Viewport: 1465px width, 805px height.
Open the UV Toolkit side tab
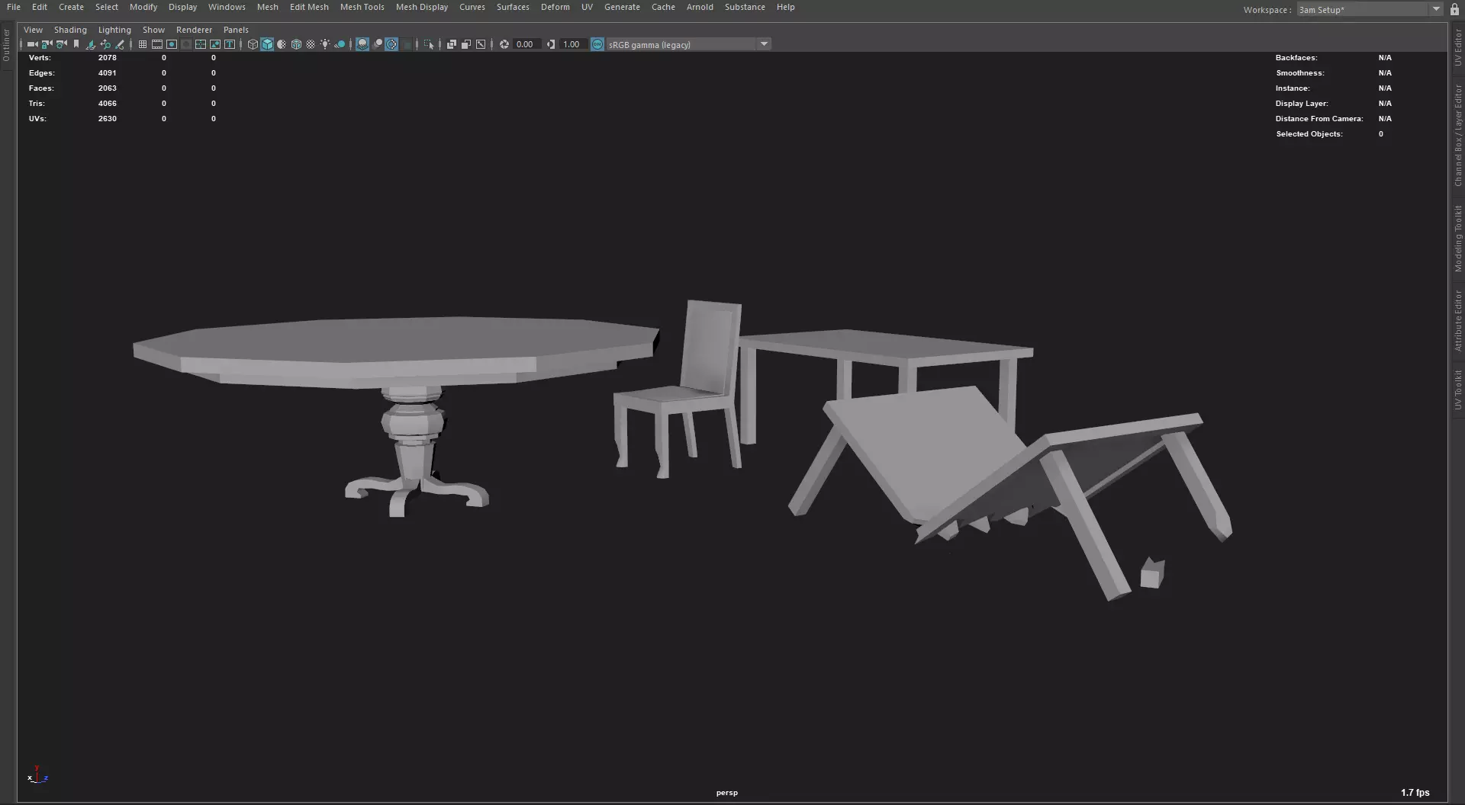coord(1457,390)
